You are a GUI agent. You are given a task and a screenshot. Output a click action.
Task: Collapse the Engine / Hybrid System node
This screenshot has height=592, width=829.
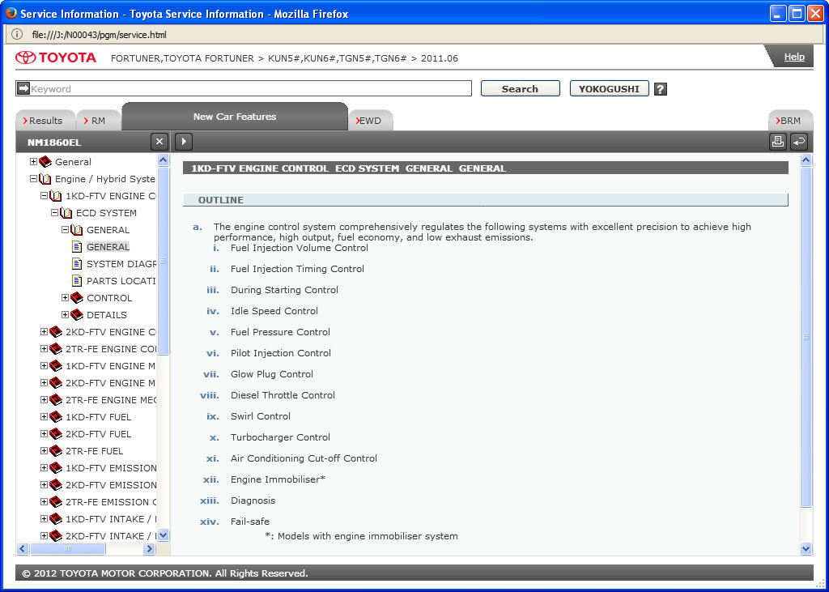click(x=34, y=179)
